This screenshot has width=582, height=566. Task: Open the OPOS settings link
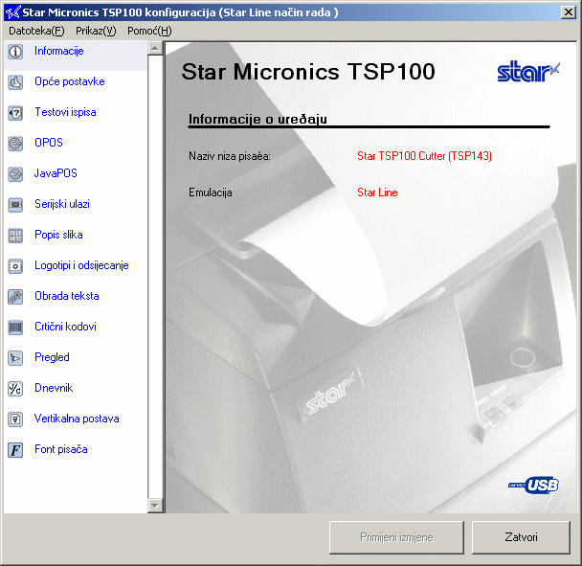pyautogui.click(x=49, y=143)
